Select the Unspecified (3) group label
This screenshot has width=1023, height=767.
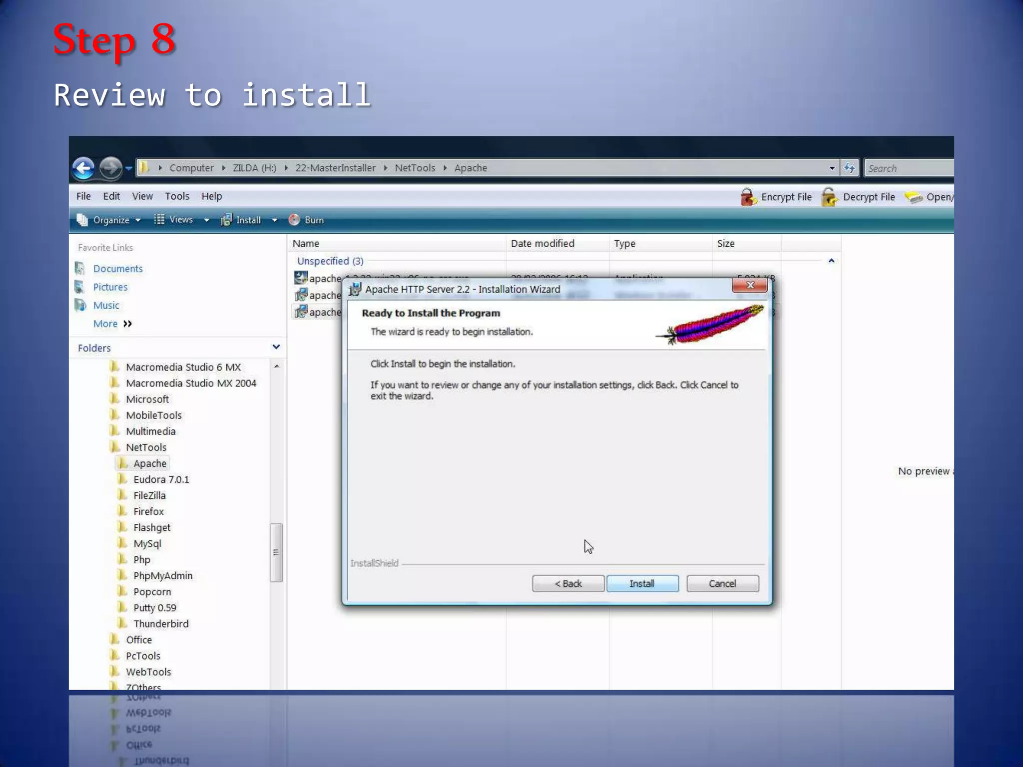330,261
